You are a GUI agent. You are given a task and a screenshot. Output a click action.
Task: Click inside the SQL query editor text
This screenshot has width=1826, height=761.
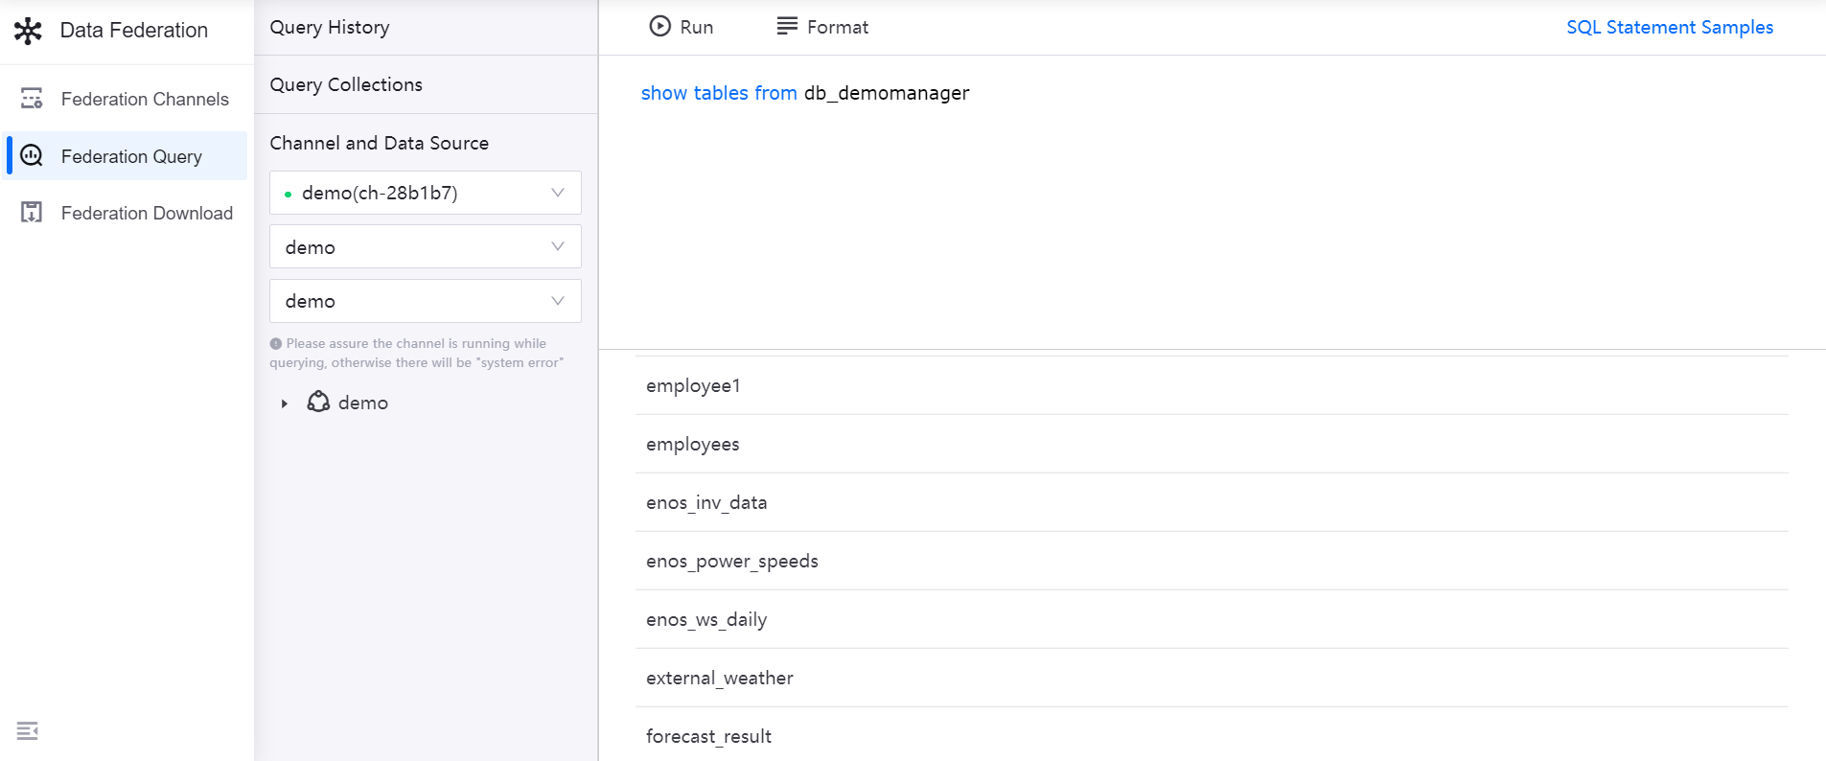[804, 93]
